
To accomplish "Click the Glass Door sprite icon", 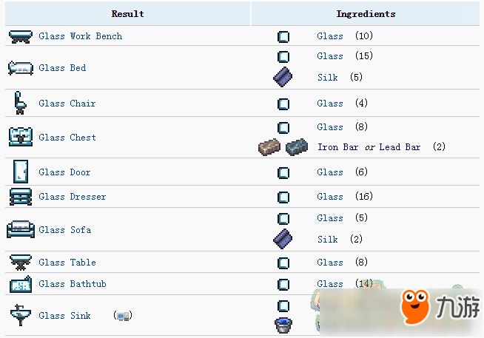I will point(21,172).
